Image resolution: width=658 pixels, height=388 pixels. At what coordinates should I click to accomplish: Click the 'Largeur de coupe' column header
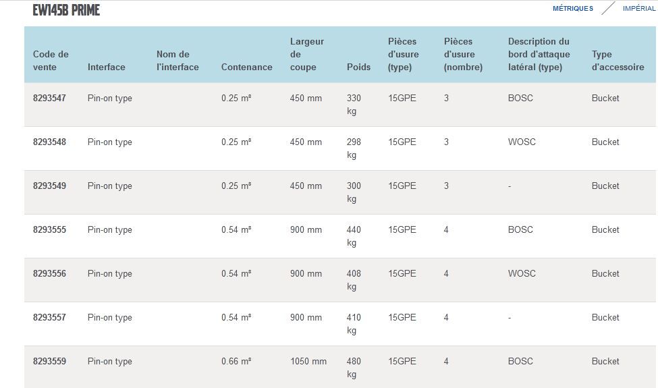pos(306,54)
